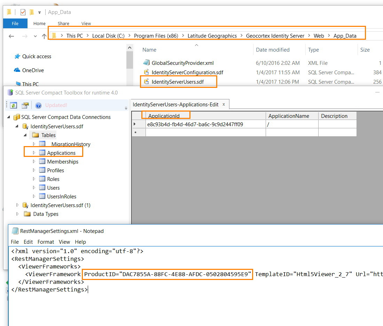
Task: Select the Profiles table in tree
Action: [55, 170]
